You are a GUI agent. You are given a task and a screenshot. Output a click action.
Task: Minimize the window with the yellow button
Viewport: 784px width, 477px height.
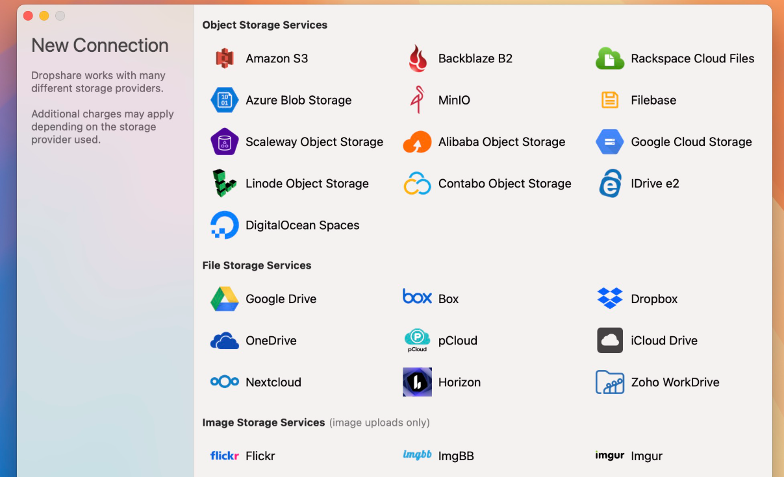44,16
